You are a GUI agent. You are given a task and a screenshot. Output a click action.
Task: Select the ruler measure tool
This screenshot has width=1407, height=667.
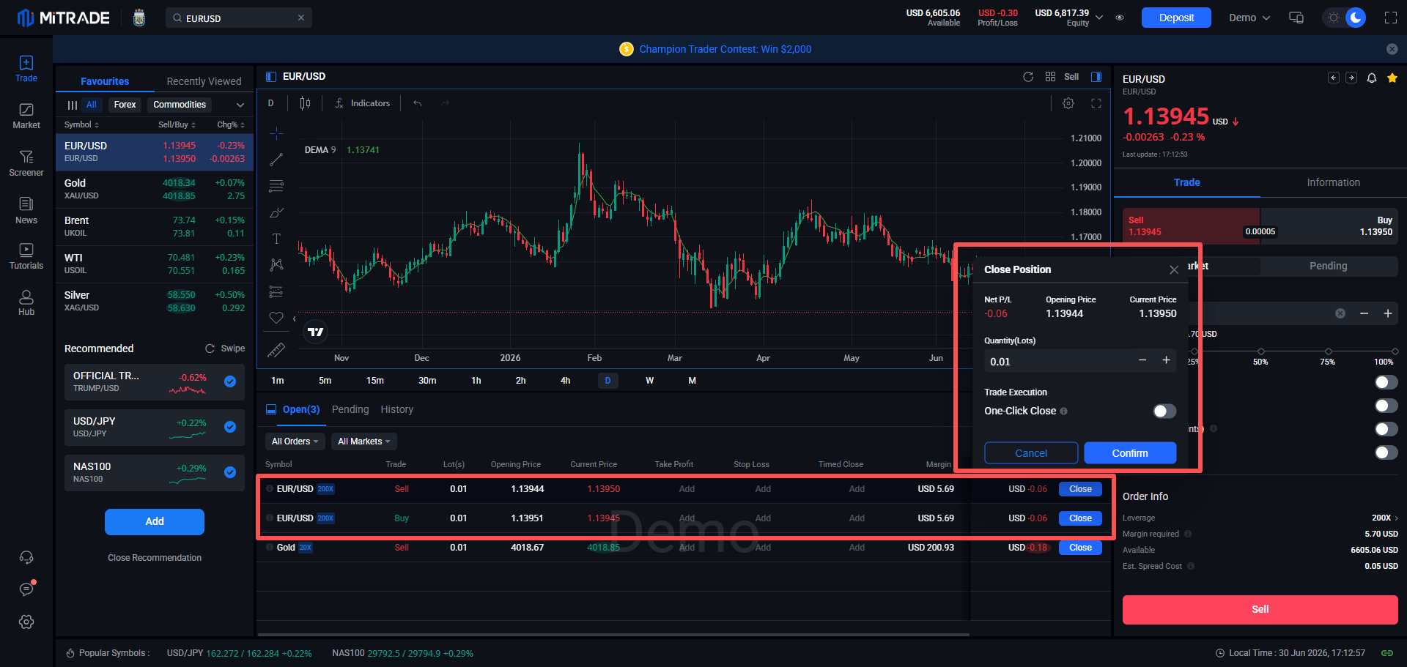pyautogui.click(x=276, y=351)
